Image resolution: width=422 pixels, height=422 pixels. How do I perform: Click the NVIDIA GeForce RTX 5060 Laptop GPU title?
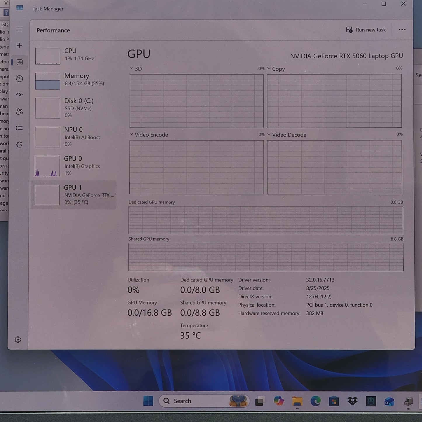point(346,56)
